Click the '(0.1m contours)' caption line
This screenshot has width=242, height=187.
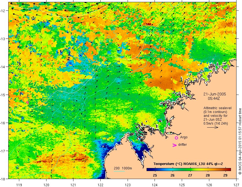(215, 112)
